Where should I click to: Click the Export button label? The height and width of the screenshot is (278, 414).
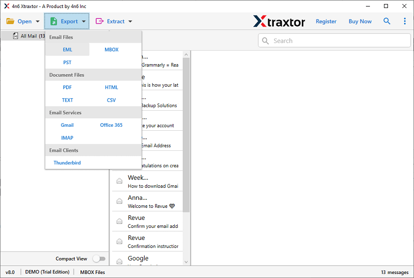69,22
